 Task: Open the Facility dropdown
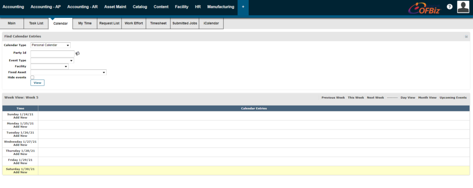pos(49,66)
